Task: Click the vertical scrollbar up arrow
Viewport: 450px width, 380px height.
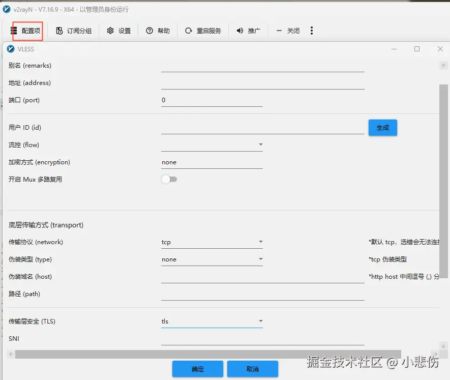Action: coord(443,66)
